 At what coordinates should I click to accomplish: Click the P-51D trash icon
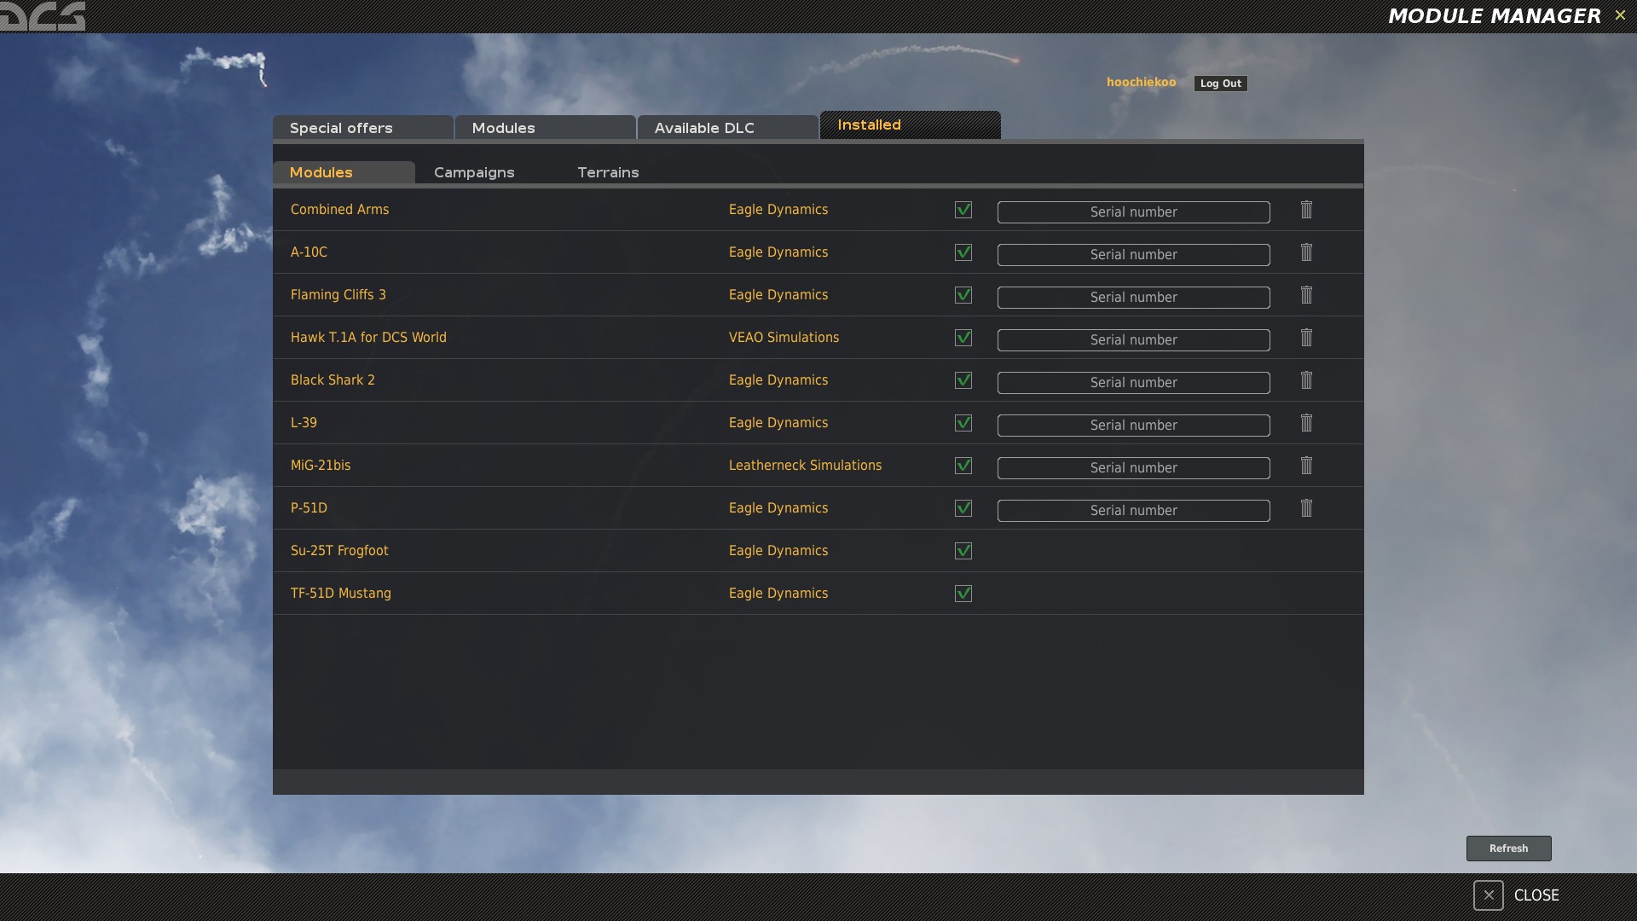point(1306,508)
